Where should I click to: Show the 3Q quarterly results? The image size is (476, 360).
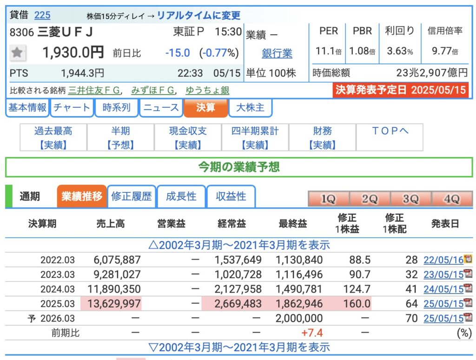pos(410,199)
